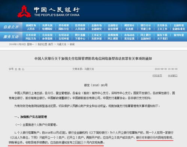Click the 信息公开 section header
Viewport: 187px width, 147px height.
11,27
